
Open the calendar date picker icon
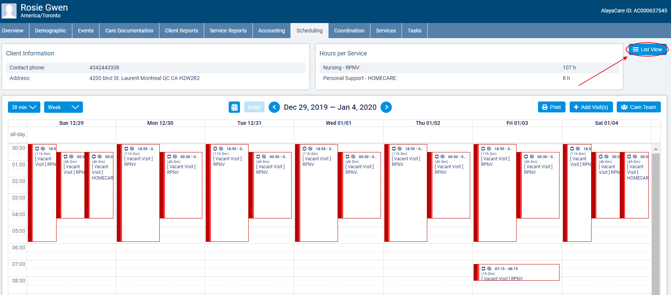coord(234,107)
